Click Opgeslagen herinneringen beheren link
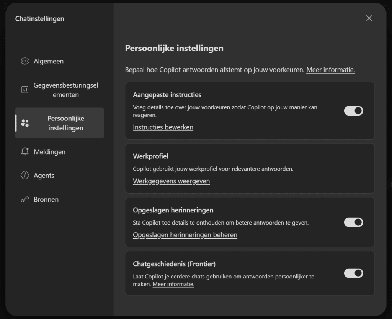Image resolution: width=392 pixels, height=319 pixels. click(185, 235)
